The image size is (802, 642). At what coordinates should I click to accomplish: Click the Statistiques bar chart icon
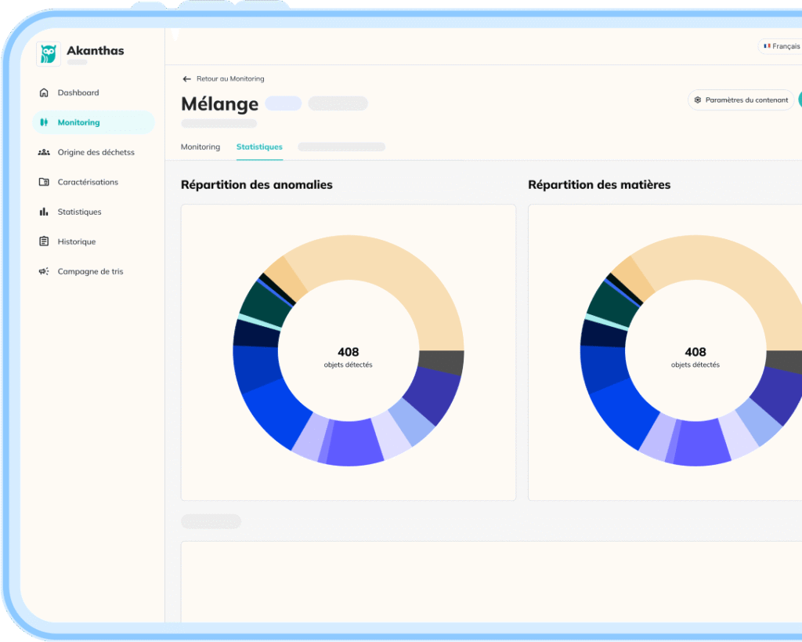pyautogui.click(x=44, y=212)
